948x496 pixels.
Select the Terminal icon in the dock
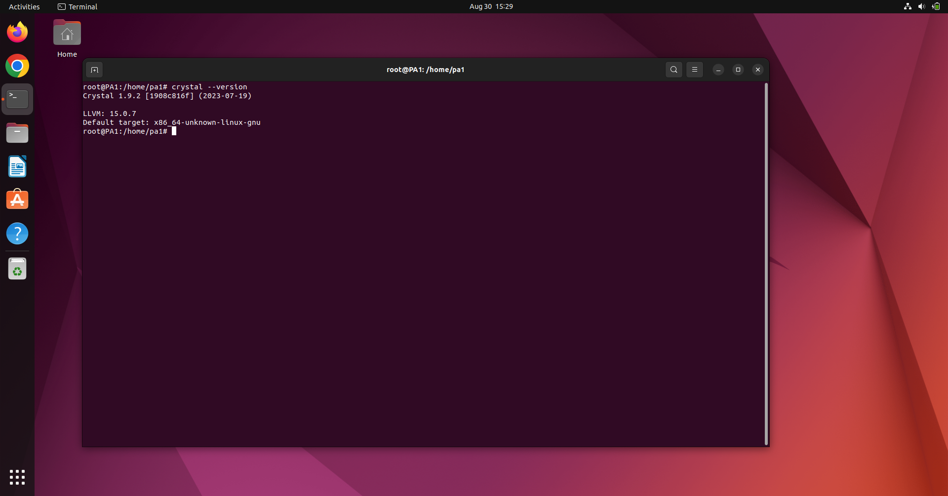[17, 98]
